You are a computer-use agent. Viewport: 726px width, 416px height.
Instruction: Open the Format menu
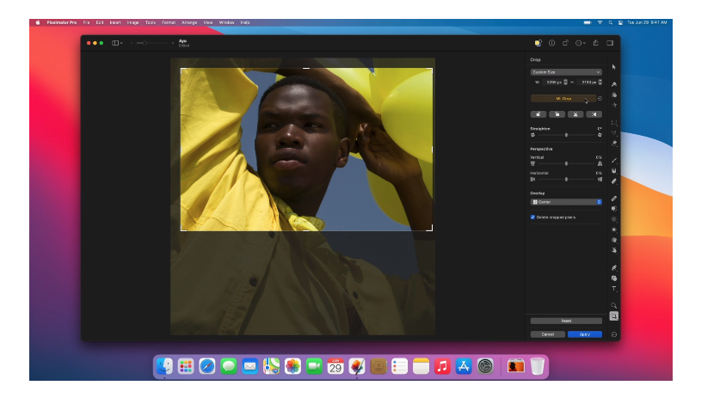[169, 21]
